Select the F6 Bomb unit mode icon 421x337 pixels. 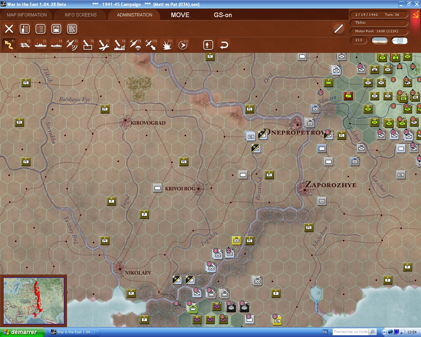88,45
